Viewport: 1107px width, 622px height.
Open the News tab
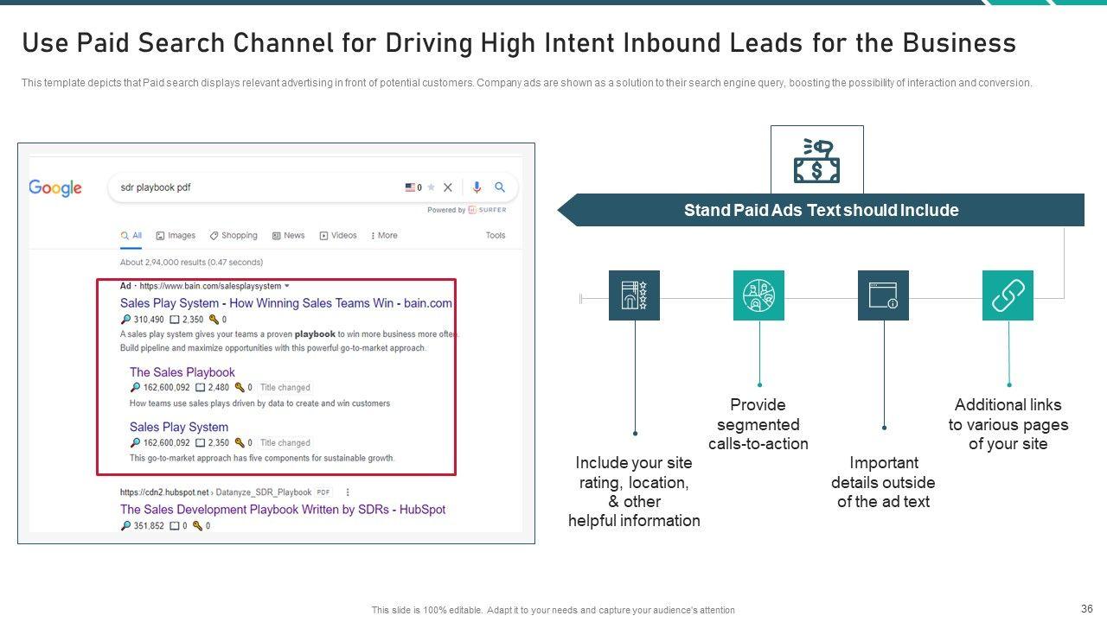(x=288, y=235)
